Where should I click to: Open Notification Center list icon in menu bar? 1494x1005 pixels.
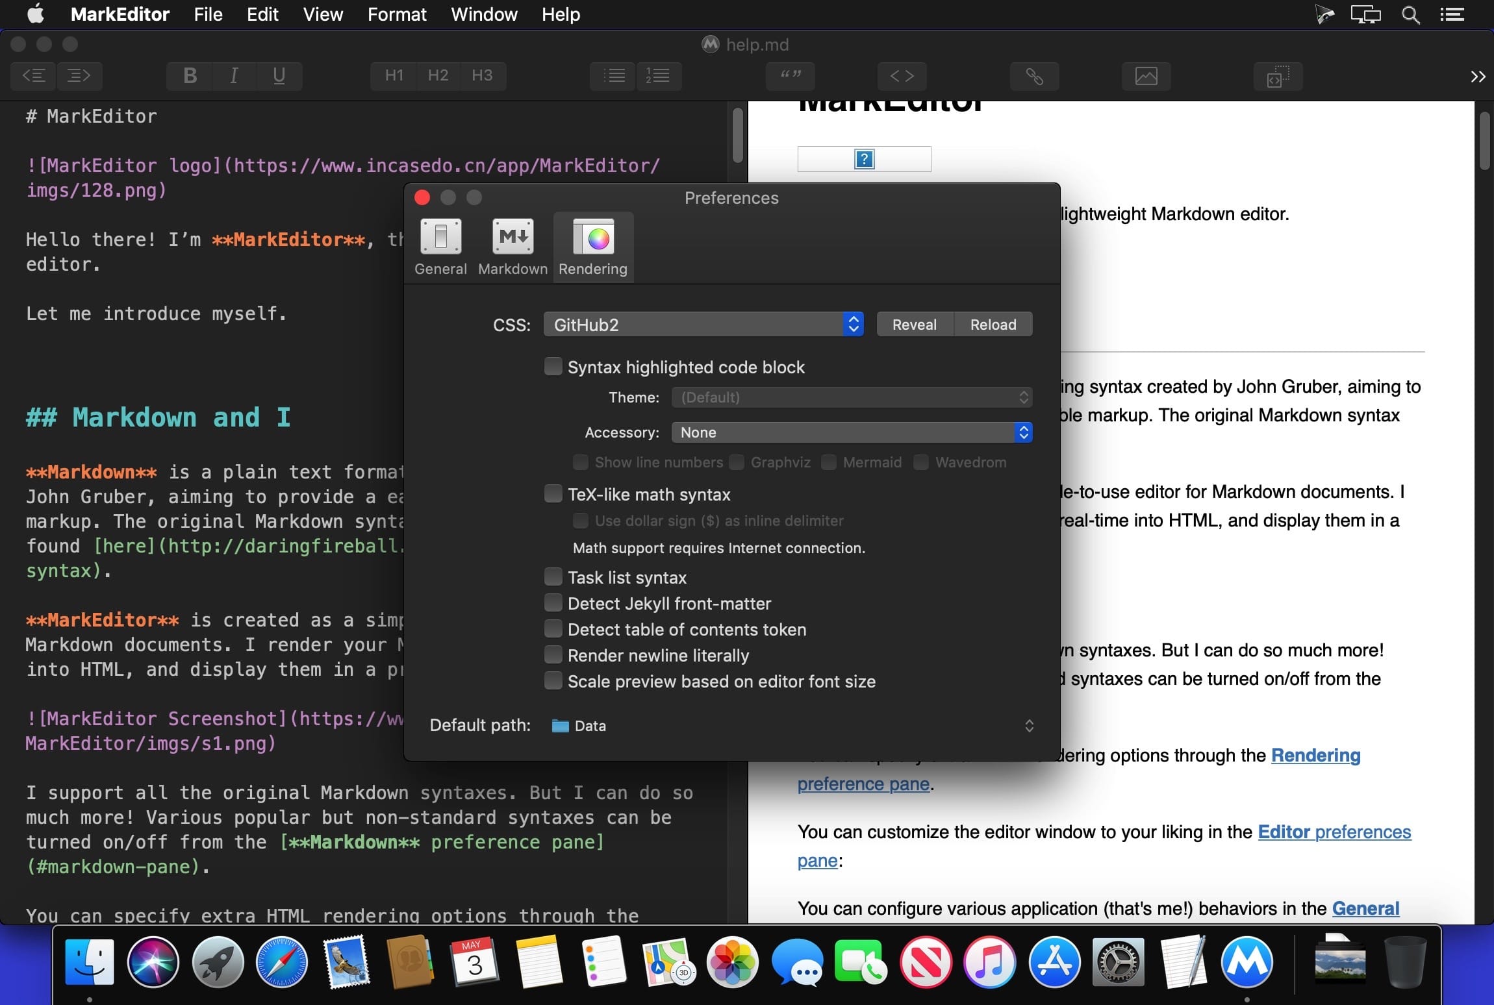1452,14
